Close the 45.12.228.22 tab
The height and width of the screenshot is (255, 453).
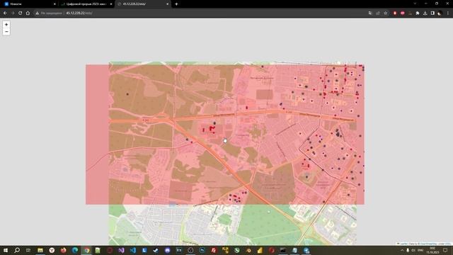[168, 4]
